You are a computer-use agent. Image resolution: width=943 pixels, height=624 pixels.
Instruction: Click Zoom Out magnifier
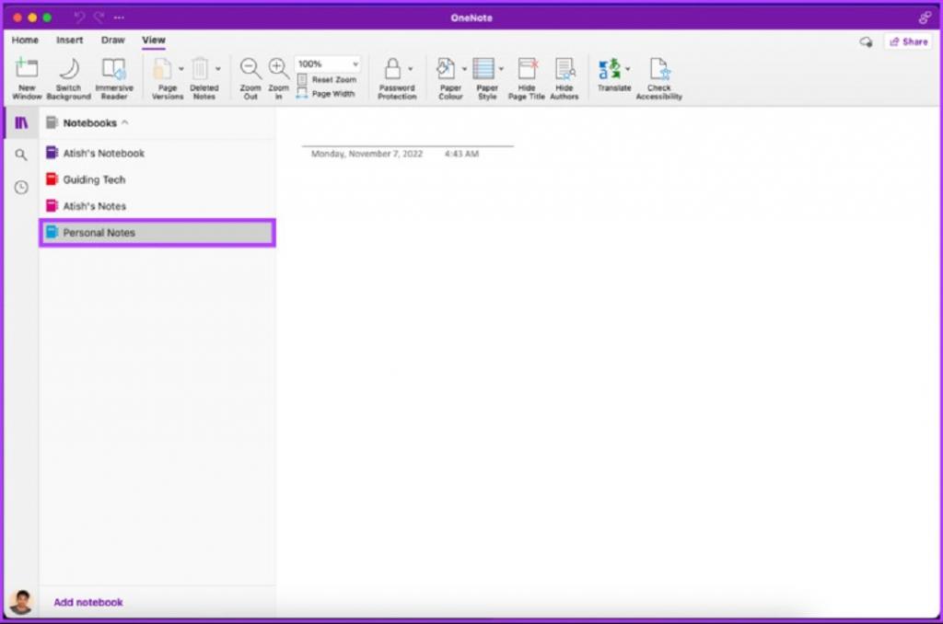tap(250, 68)
